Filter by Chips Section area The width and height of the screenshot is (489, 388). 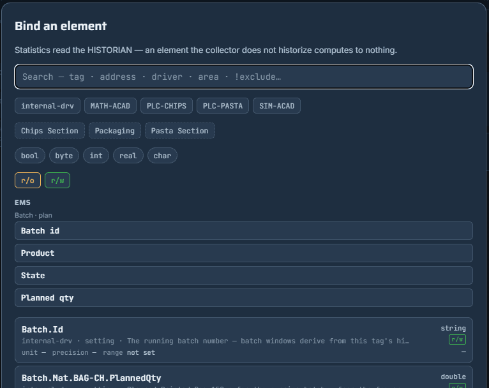click(x=50, y=131)
